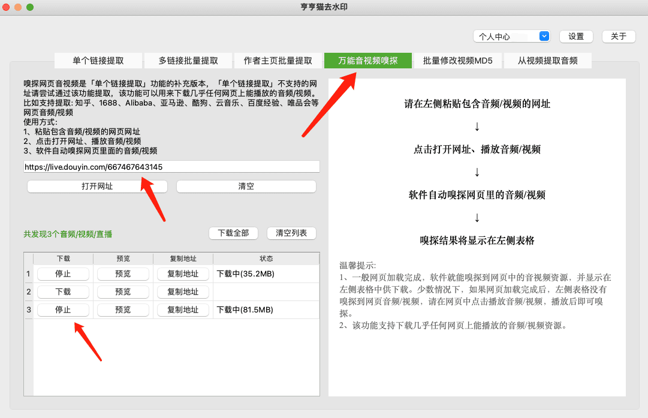
Task: Click text 嗅探结果将显示在左侧表格
Action: point(477,240)
